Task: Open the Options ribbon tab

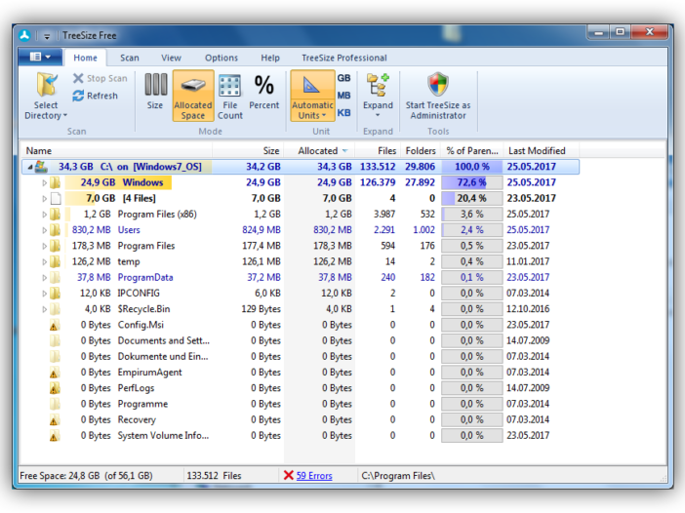Action: tap(222, 58)
